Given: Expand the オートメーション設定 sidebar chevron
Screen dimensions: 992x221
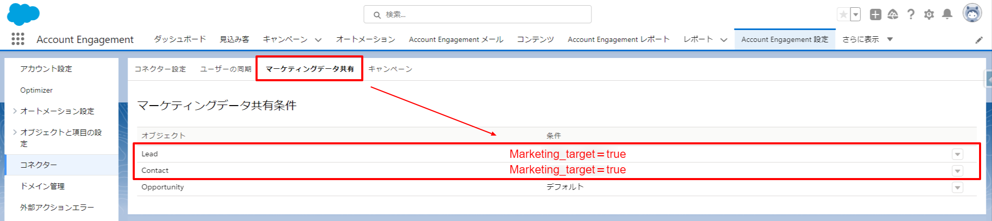Looking at the screenshot, I should (x=15, y=111).
